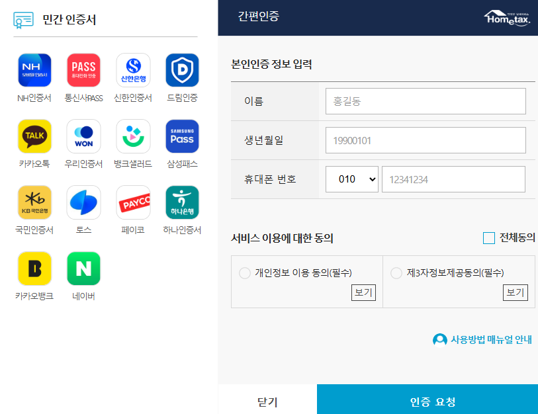Select the 제3자정보제공동의(필수) radio

coord(396,273)
